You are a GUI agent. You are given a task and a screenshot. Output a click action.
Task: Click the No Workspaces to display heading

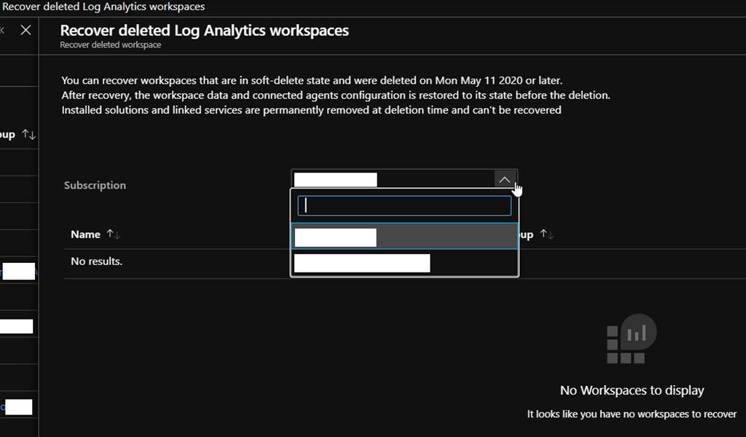tap(632, 390)
